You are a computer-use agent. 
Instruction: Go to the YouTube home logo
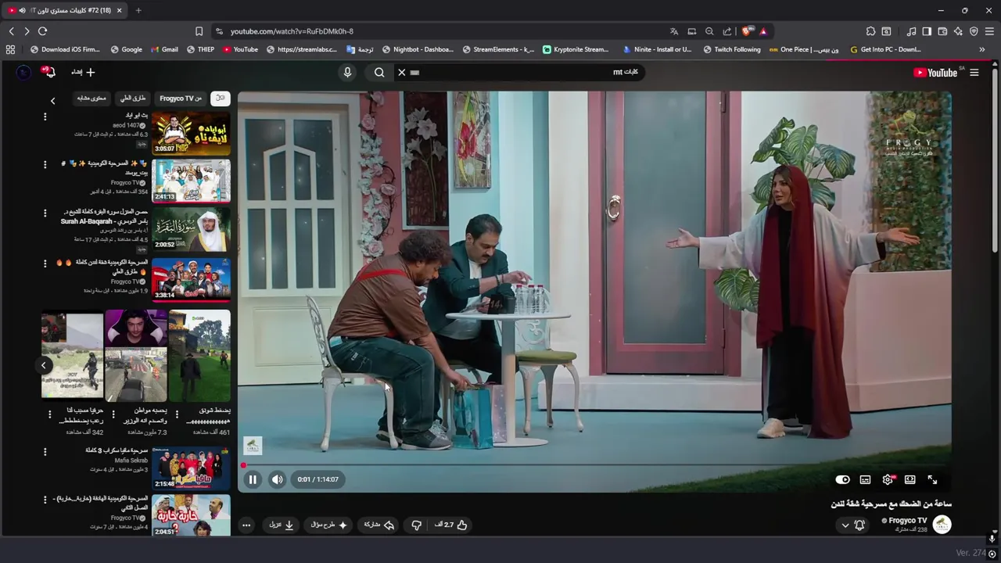[x=935, y=73]
